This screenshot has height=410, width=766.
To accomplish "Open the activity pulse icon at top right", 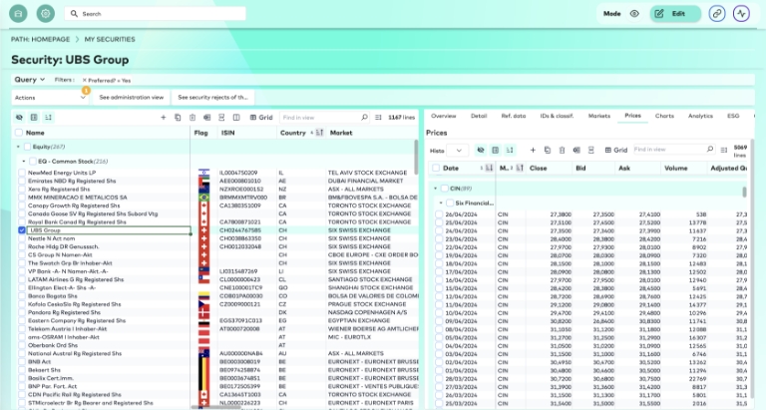I will coord(741,14).
